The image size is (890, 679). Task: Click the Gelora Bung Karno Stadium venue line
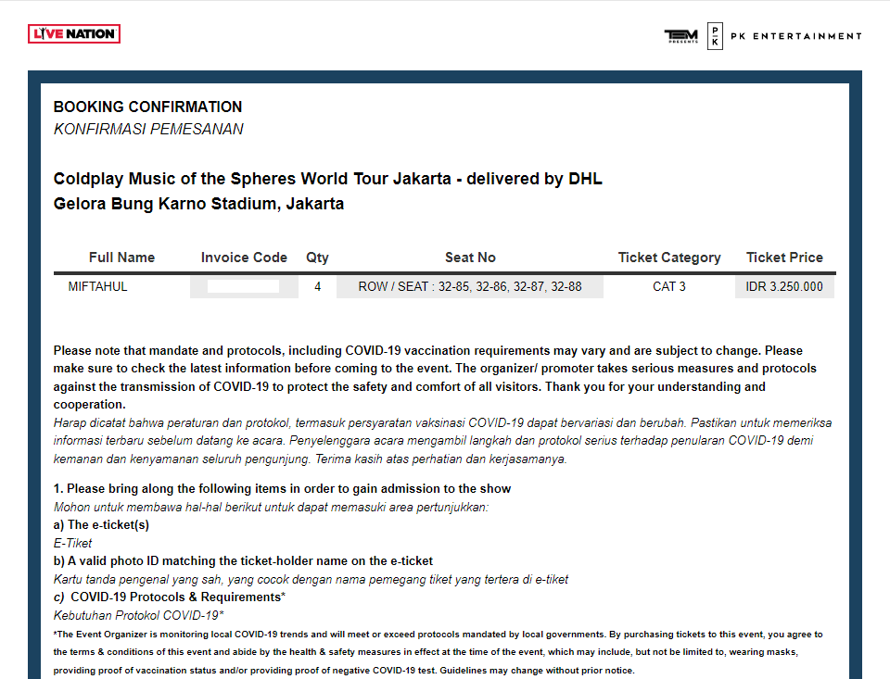pyautogui.click(x=198, y=204)
